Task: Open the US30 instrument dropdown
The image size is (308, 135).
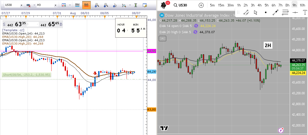Action: pos(12,5)
